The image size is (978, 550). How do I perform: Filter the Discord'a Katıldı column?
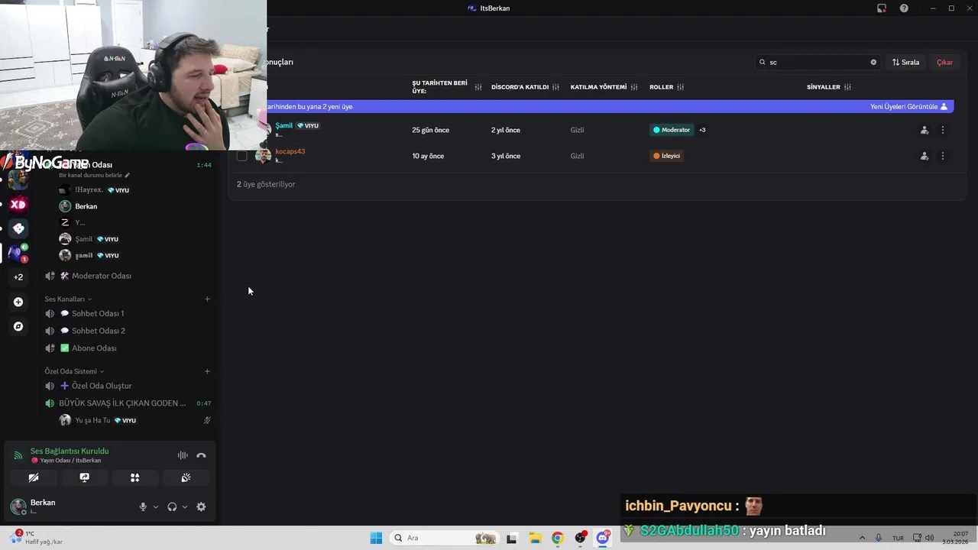click(555, 87)
